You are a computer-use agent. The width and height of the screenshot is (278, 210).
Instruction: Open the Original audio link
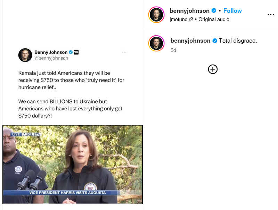214,19
